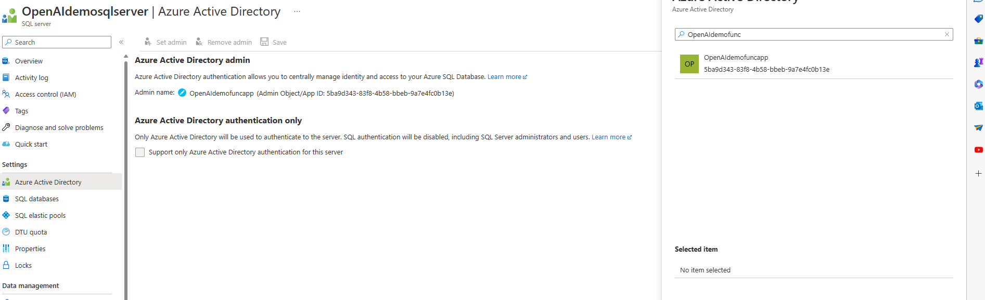
Task: Click the Set admin toolbar button
Action: coord(165,42)
